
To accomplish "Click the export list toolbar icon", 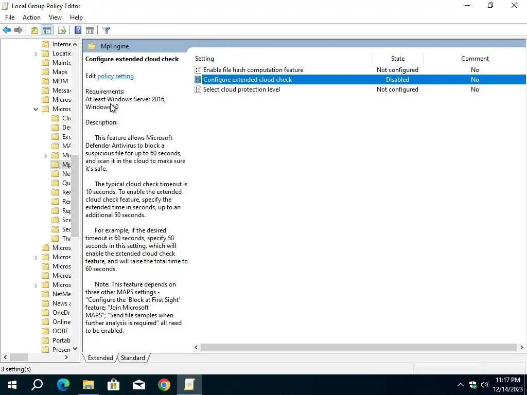I will point(62,30).
